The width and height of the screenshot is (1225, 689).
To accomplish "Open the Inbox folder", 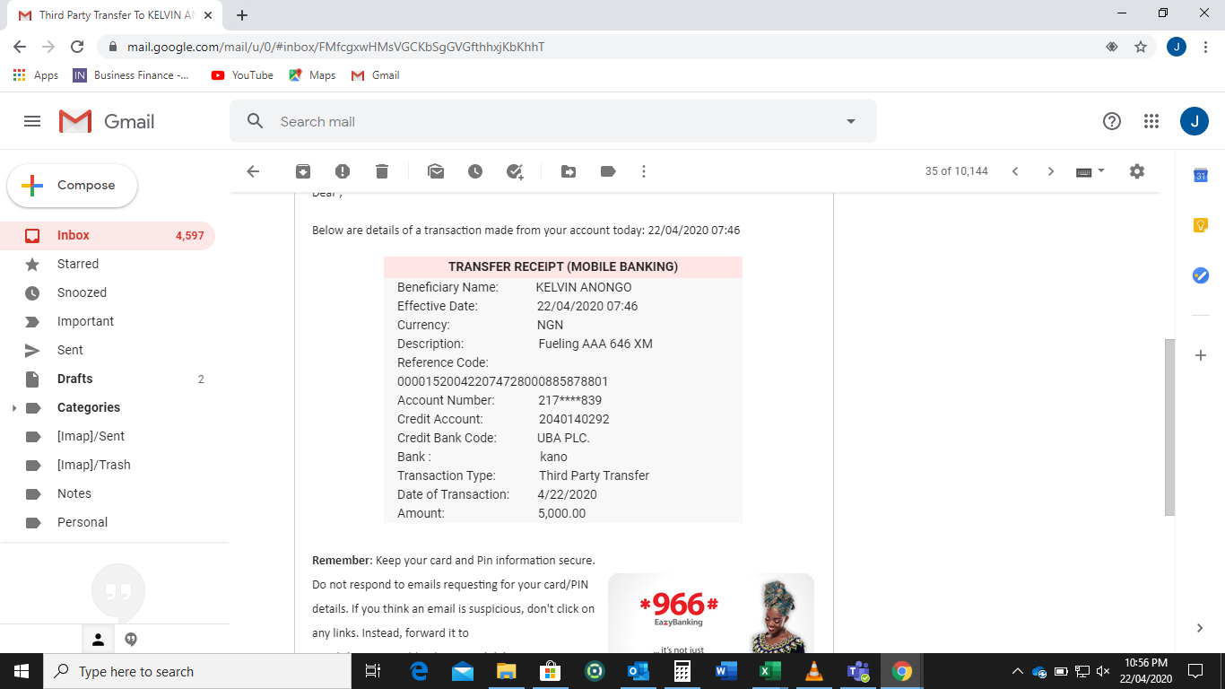I will [x=108, y=235].
